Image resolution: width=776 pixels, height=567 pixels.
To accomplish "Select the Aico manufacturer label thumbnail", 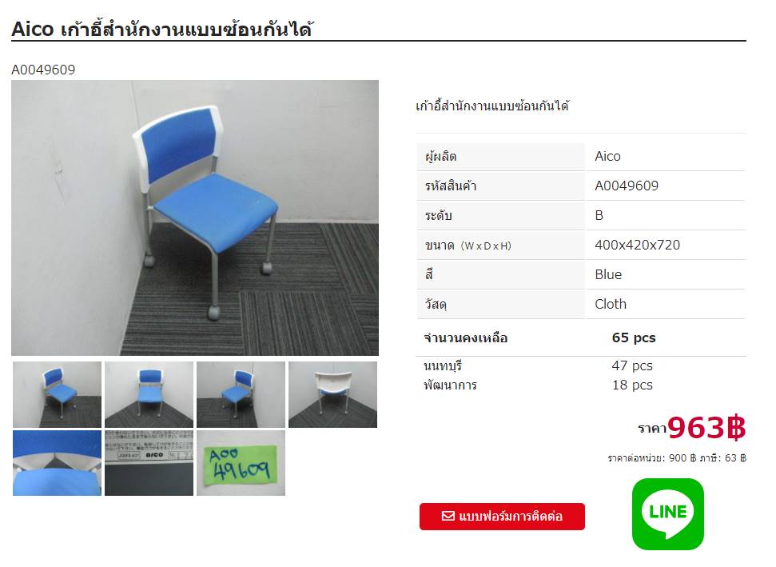I will coord(149,463).
